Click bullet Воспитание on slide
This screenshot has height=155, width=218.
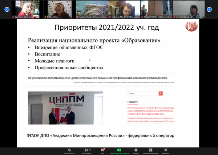[x=47, y=54]
